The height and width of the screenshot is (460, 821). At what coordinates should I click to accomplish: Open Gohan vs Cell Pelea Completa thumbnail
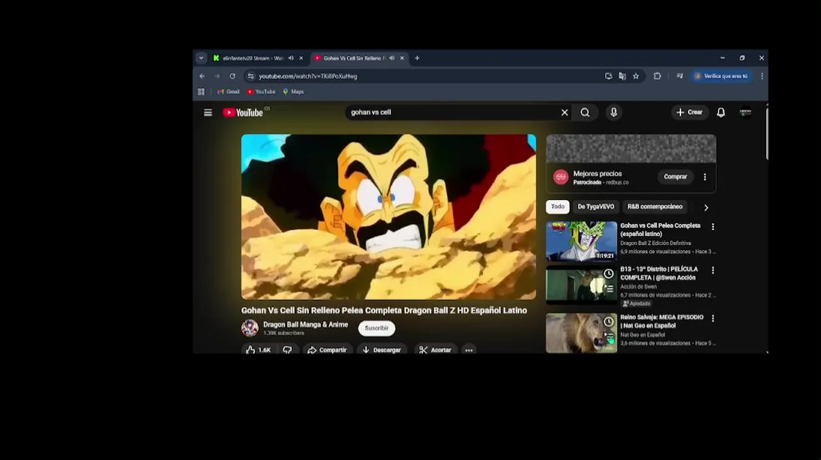581,241
